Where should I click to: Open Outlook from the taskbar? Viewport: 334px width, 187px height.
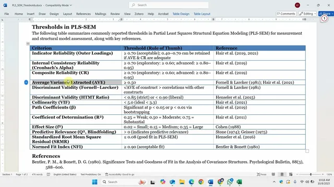click(172, 182)
